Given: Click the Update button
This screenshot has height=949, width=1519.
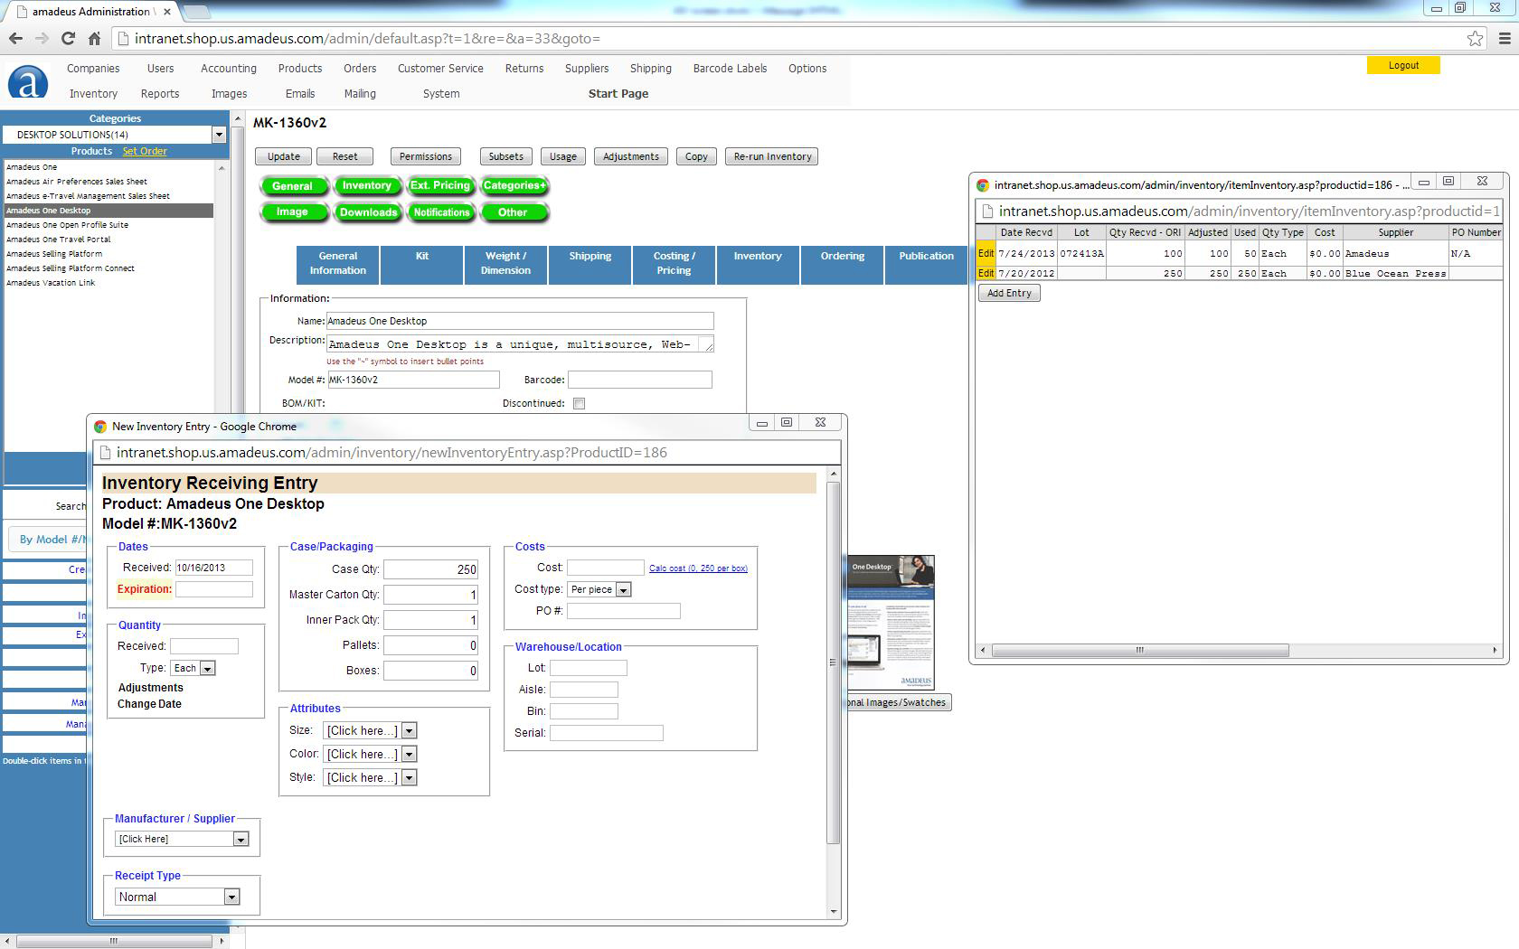Looking at the screenshot, I should [283, 156].
